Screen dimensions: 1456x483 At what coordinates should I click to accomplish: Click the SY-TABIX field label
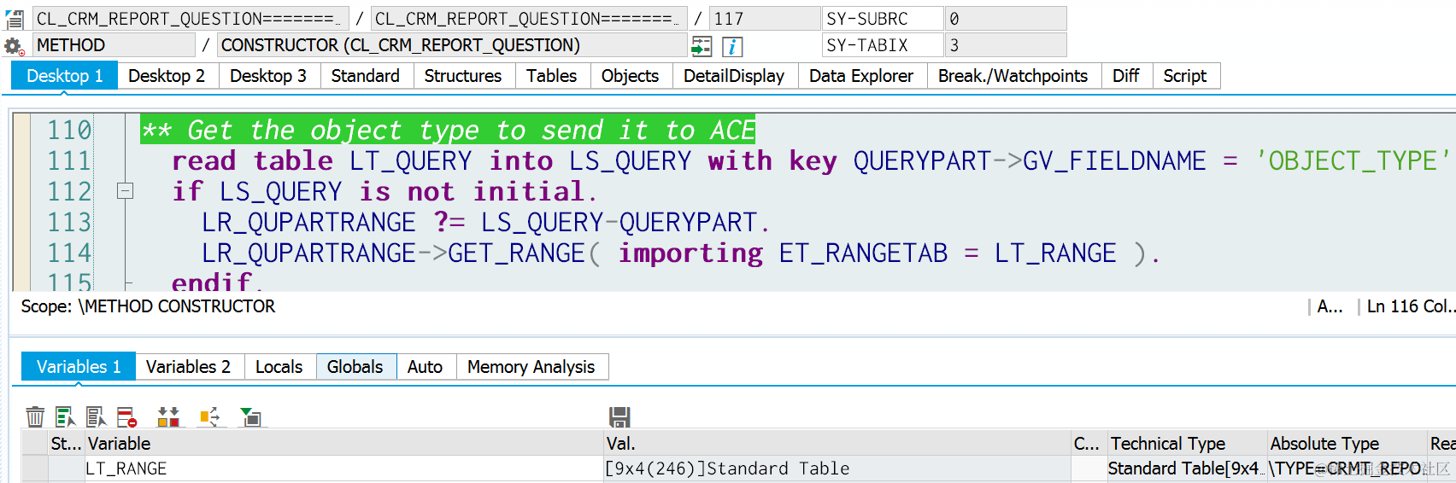coord(883,45)
